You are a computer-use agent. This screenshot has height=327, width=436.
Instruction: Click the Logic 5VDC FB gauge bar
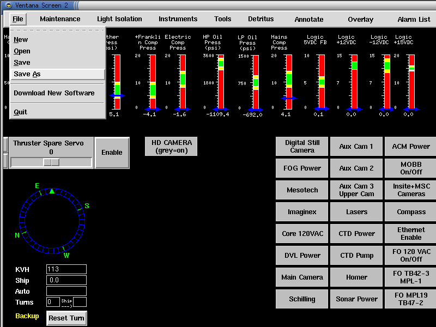[322, 82]
